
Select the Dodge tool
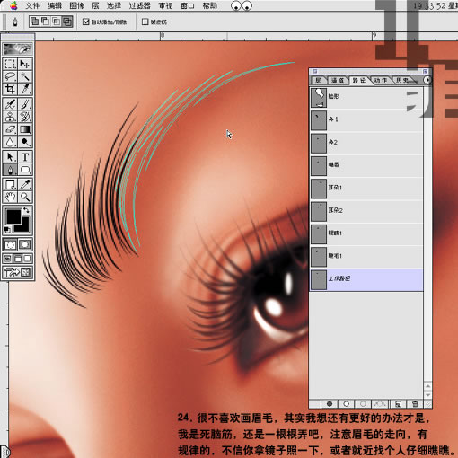point(25,142)
